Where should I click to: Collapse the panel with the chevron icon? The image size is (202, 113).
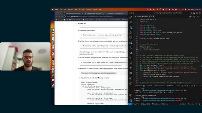click(200, 86)
